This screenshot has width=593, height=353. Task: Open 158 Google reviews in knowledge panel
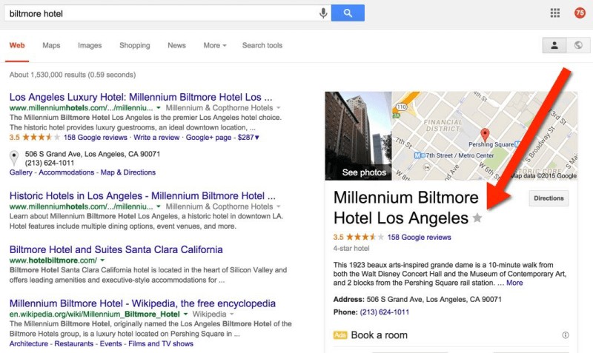pyautogui.click(x=419, y=238)
